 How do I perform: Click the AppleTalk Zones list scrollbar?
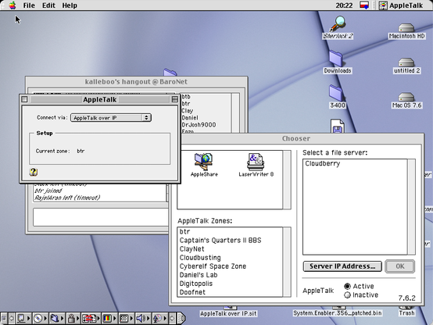coord(287,262)
